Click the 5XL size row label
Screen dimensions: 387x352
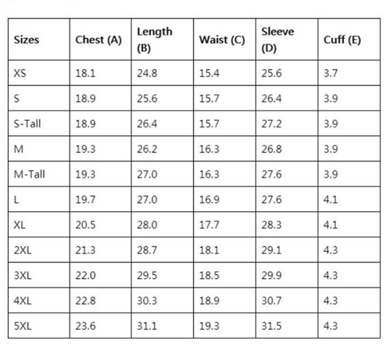point(23,326)
